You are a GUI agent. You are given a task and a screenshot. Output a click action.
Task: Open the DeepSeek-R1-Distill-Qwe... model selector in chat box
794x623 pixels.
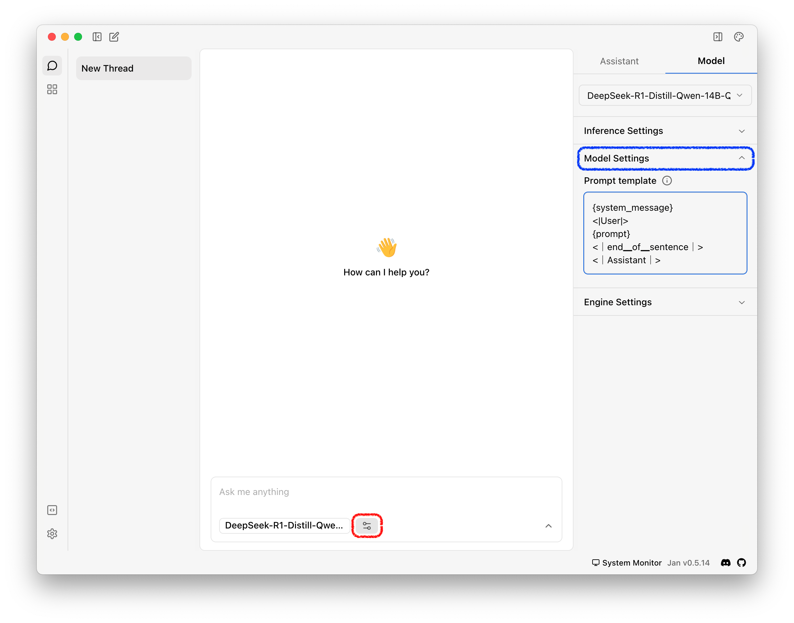click(x=284, y=526)
